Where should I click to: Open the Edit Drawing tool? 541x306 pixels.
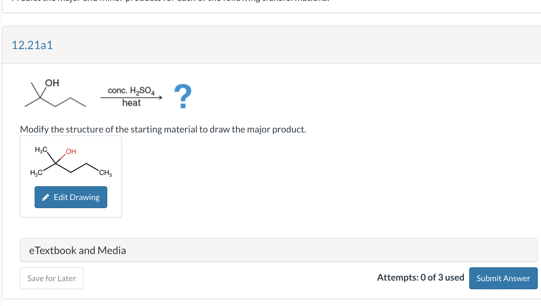[71, 197]
